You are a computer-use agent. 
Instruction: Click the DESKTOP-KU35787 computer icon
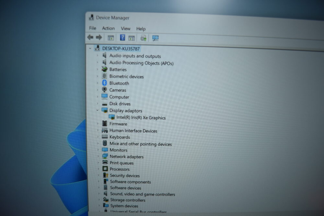pos(97,48)
